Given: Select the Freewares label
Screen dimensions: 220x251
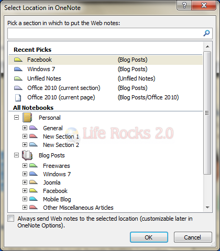Looking at the screenshot, I should coord(57,166).
